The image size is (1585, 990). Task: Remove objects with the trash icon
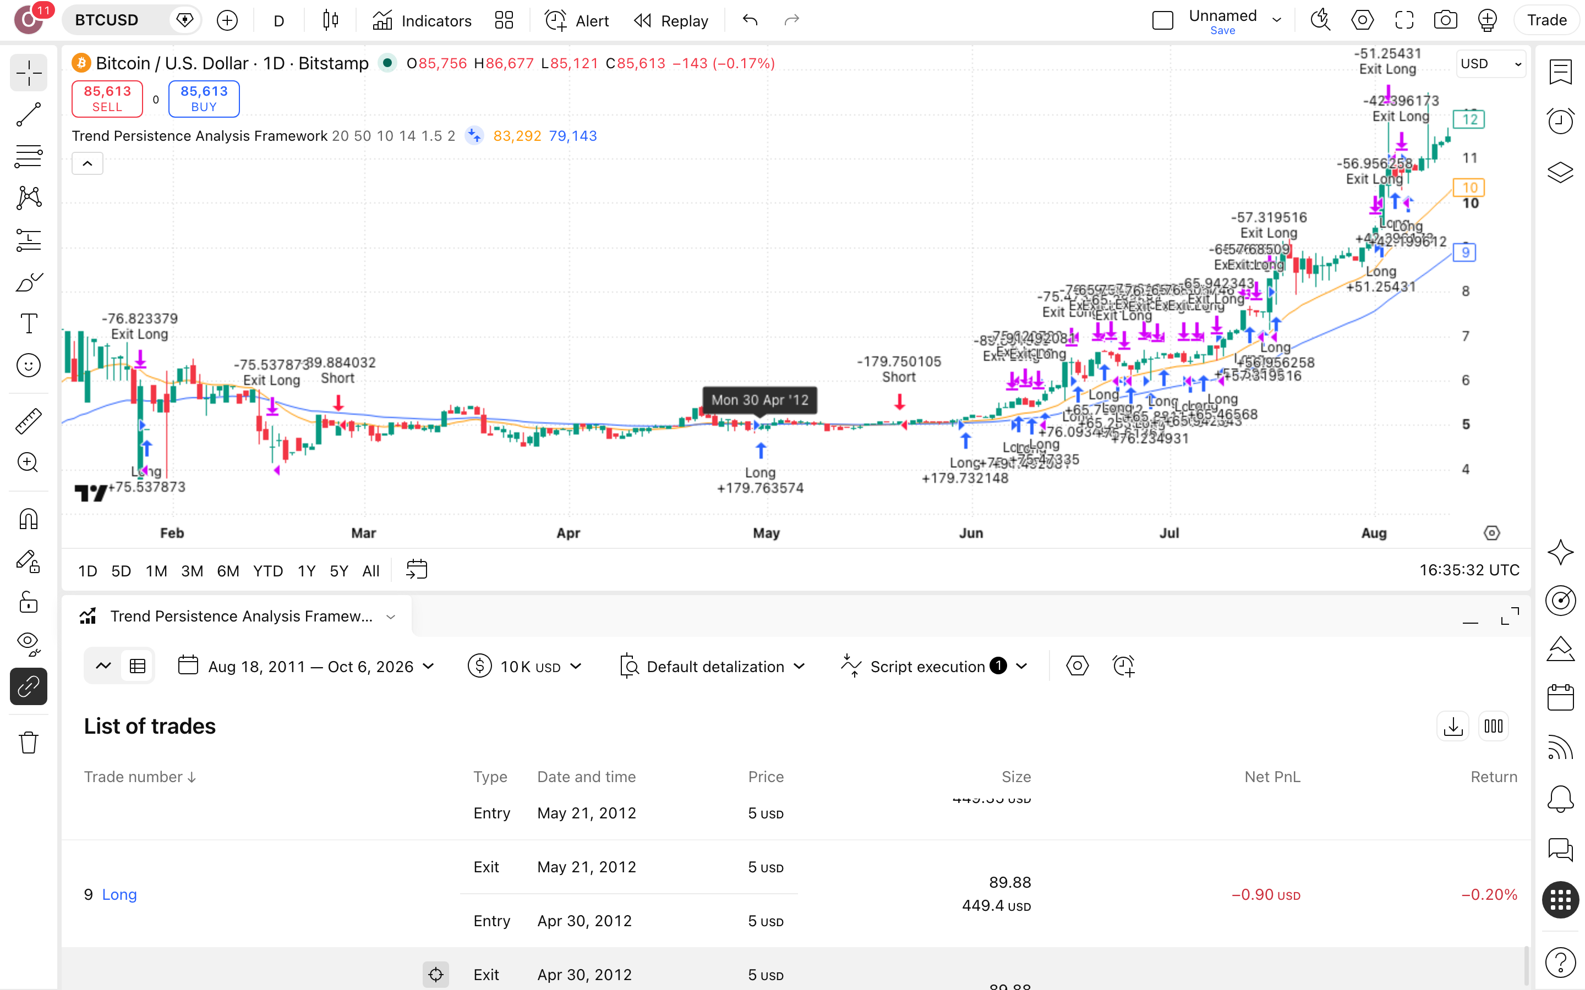[28, 743]
